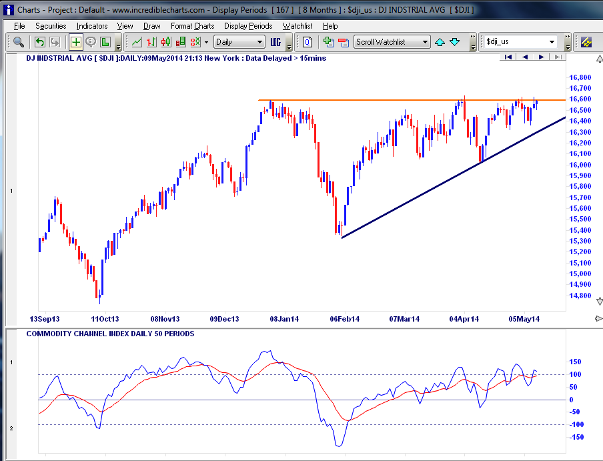Click the yellow indicator icon in the last toolbar
This screenshot has height=461, width=603.
(586, 42)
